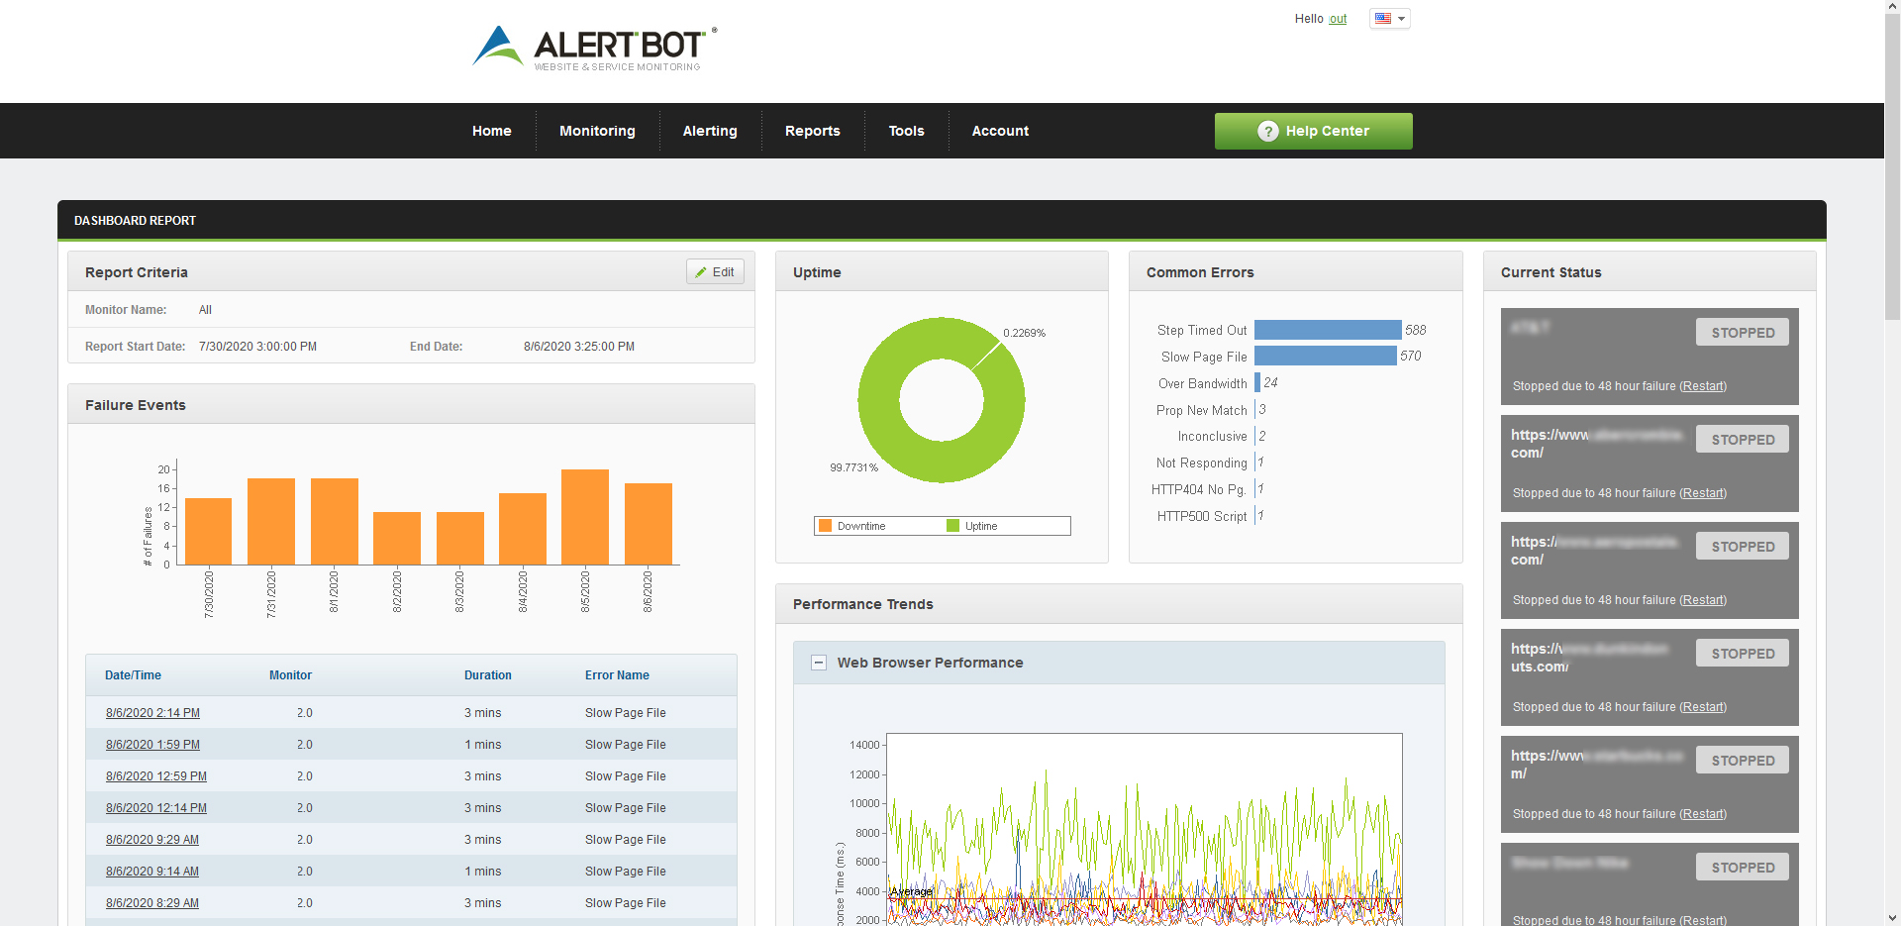
Task: Click Restart link on first status card
Action: pos(1703,386)
